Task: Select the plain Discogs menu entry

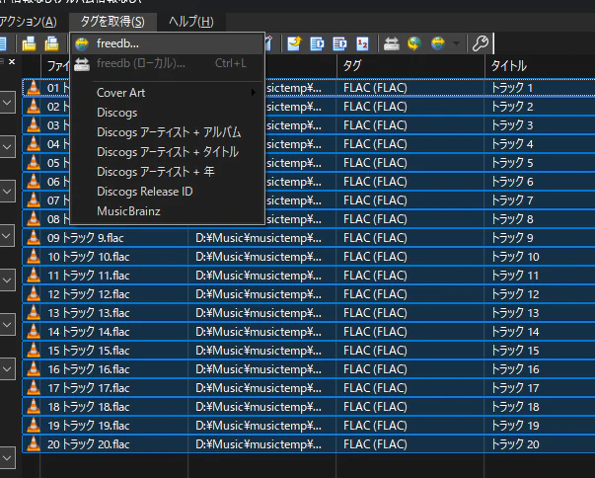Action: tap(168, 113)
